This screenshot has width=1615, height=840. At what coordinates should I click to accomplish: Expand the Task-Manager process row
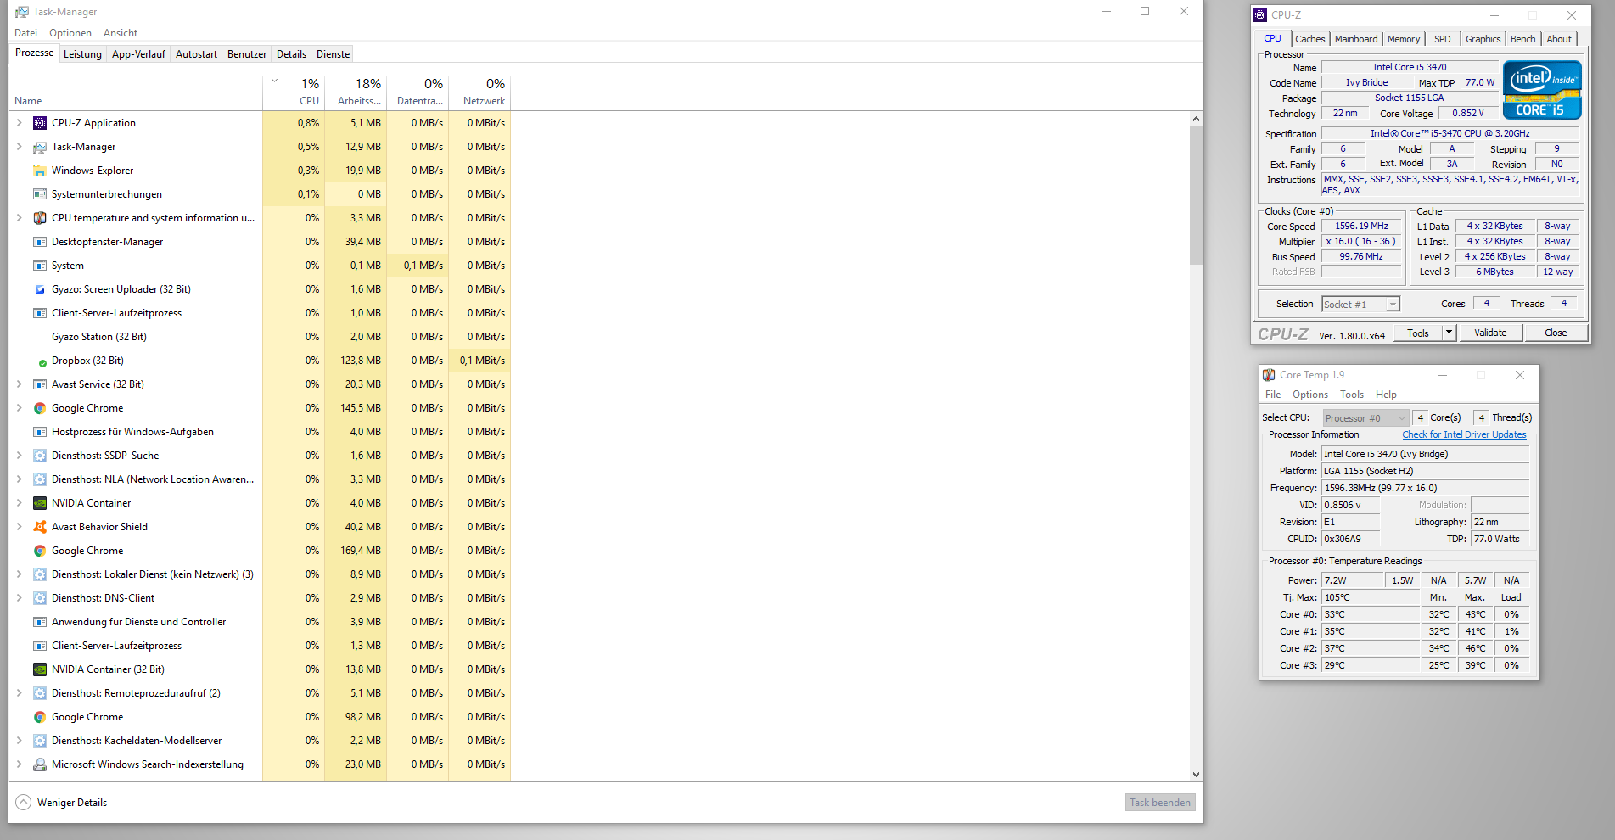[x=20, y=147]
